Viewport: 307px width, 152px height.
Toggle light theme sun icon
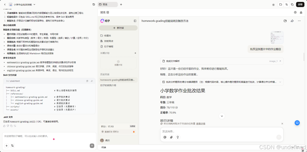(273, 5)
